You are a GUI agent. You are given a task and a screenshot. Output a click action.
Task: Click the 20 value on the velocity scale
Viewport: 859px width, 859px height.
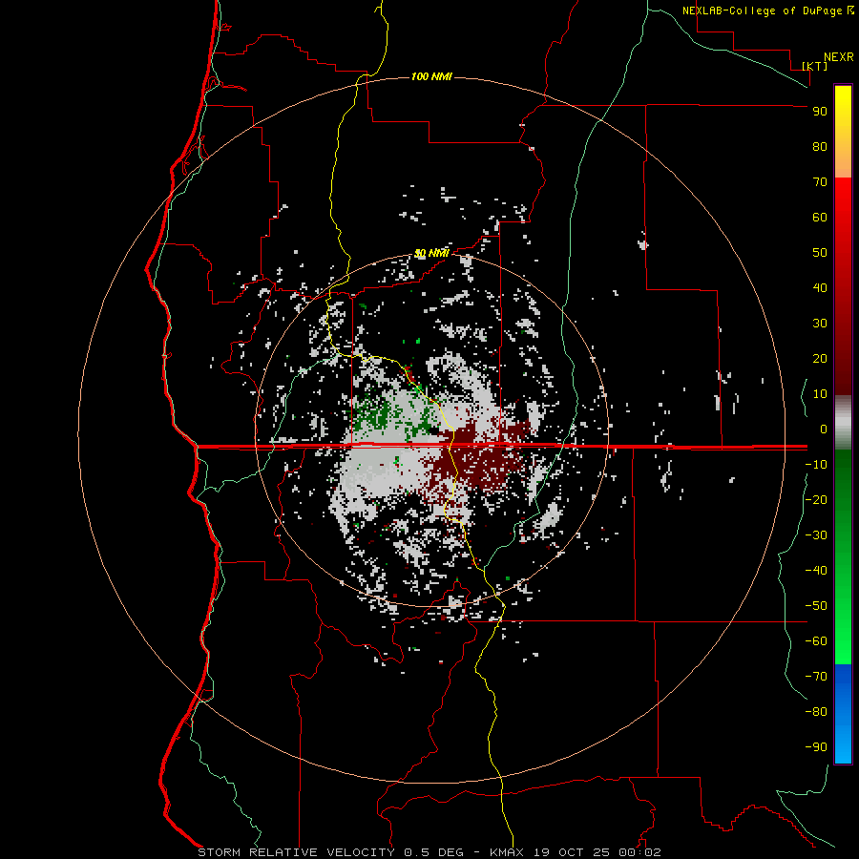click(820, 359)
